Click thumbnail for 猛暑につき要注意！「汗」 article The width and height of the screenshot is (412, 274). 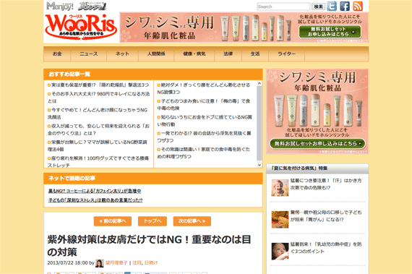pyautogui.click(x=280, y=187)
